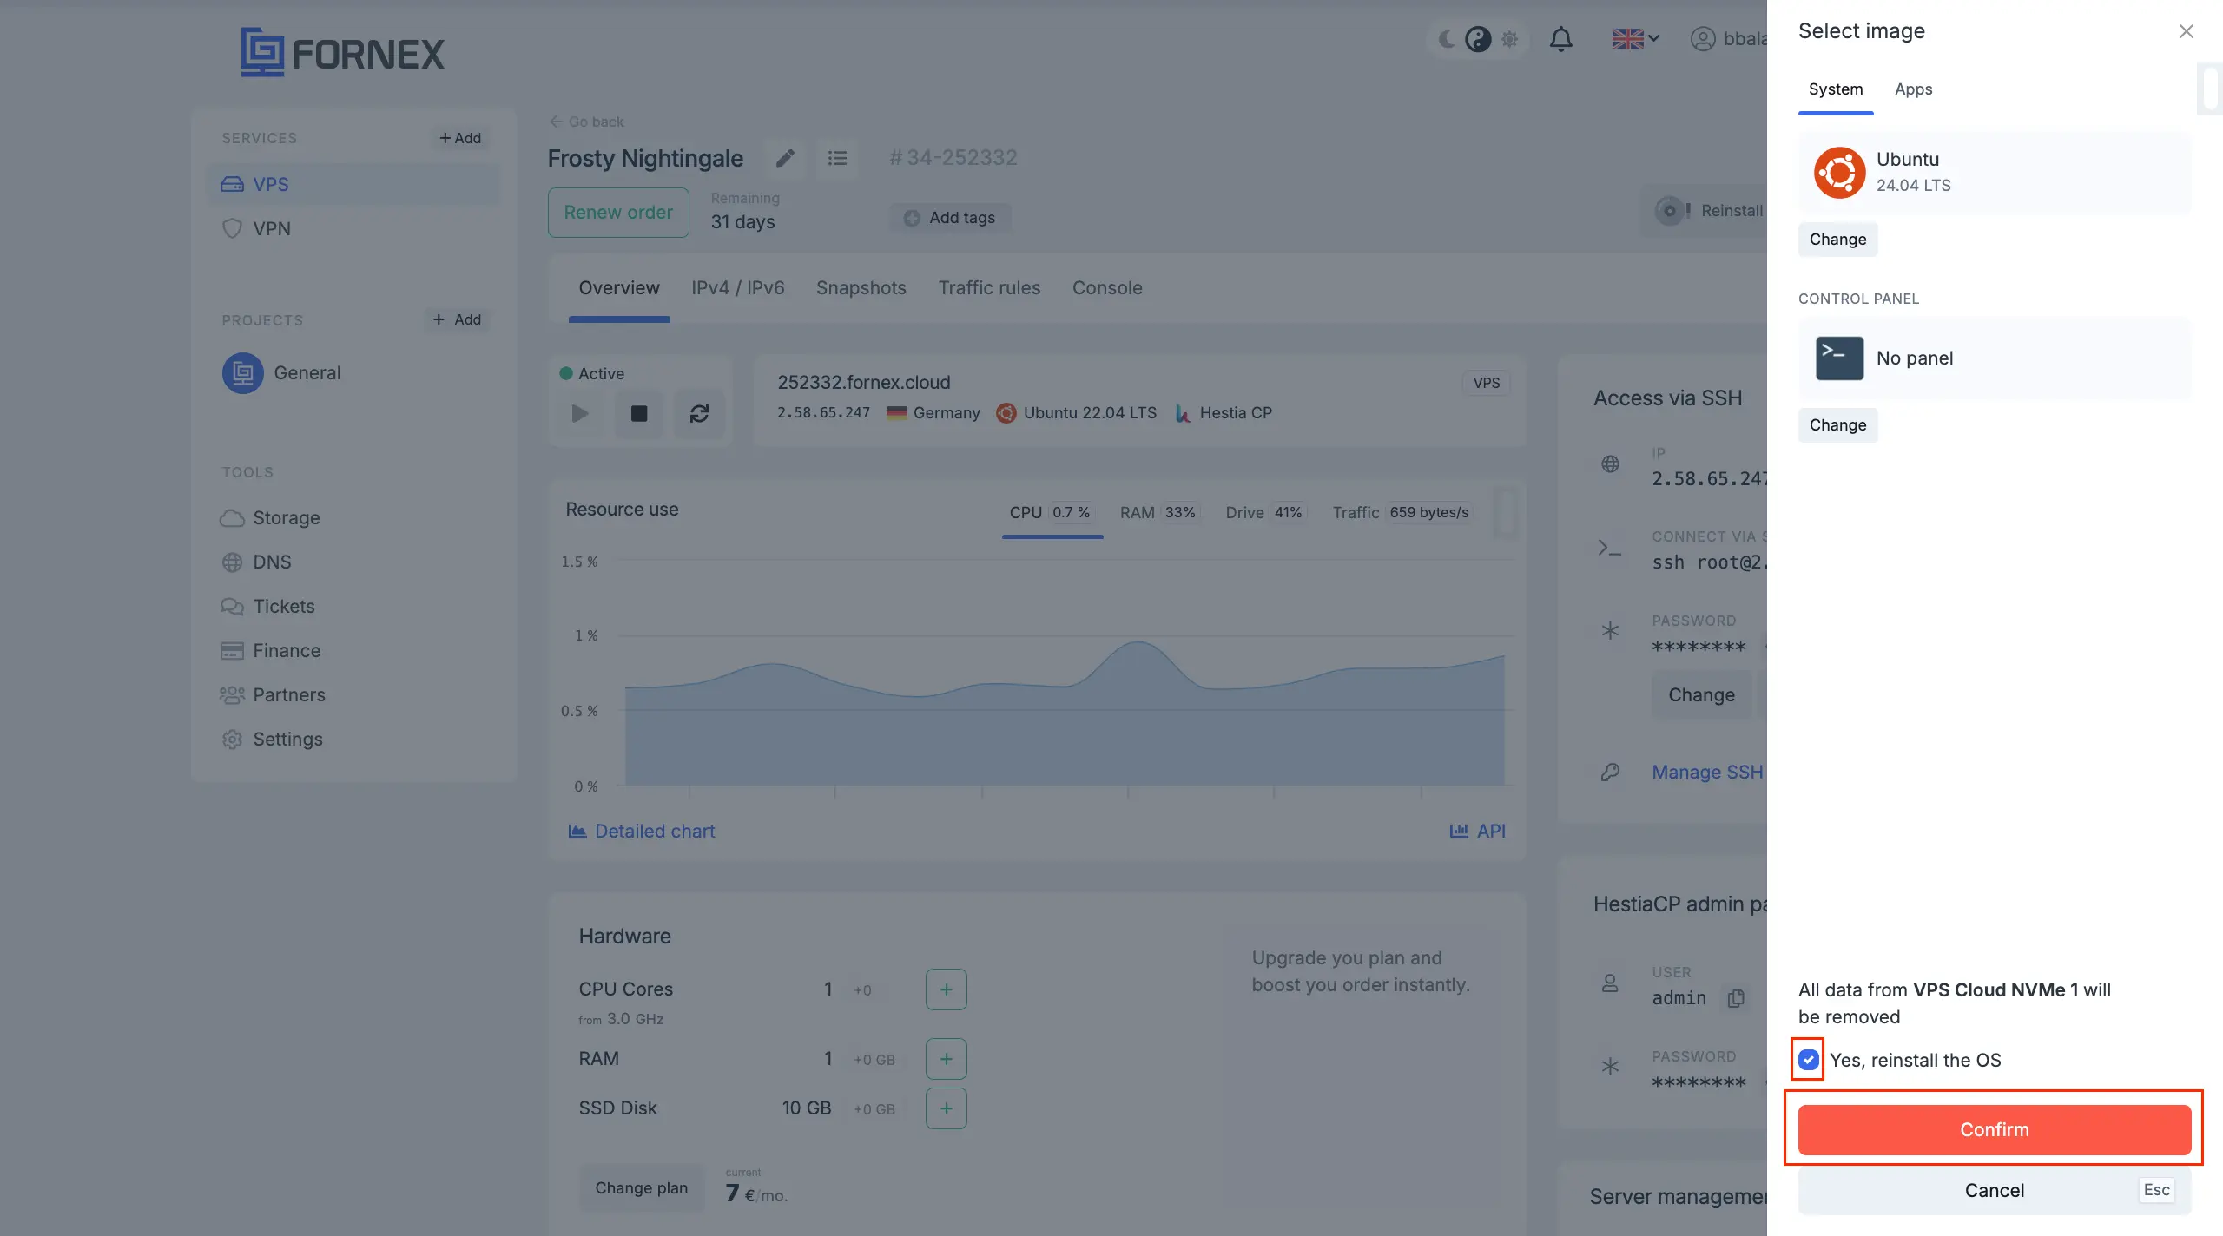
Task: Add CPU Cores with plus button
Action: pos(947,989)
